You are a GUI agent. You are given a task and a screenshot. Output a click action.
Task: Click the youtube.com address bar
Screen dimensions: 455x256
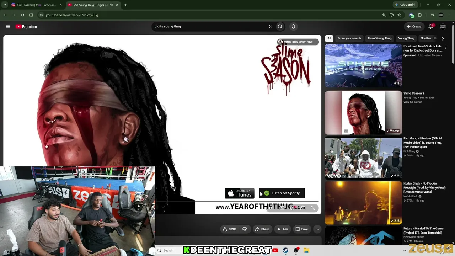click(210, 15)
